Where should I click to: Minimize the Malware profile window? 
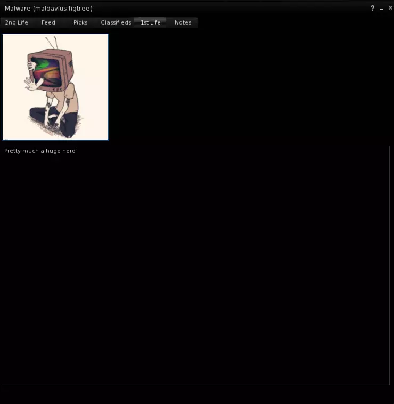point(381,9)
